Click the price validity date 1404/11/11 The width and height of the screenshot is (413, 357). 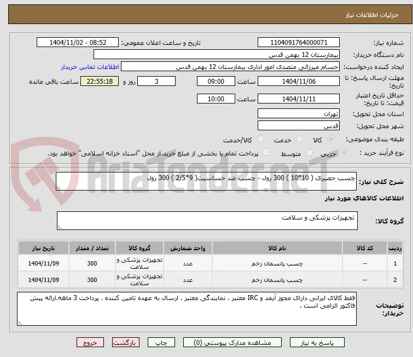click(299, 99)
